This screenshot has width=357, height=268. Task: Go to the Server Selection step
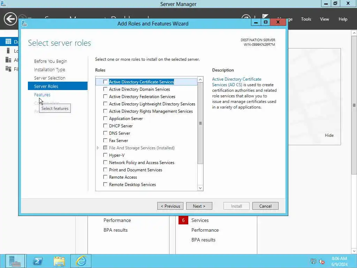point(50,78)
